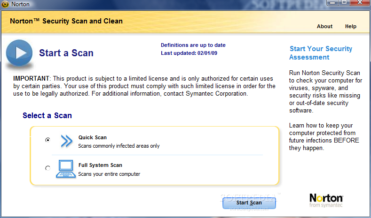Image resolution: width=371 pixels, height=218 pixels.
Task: Click the 'Run Norton Security Scan' description paragraph
Action: 325,91
